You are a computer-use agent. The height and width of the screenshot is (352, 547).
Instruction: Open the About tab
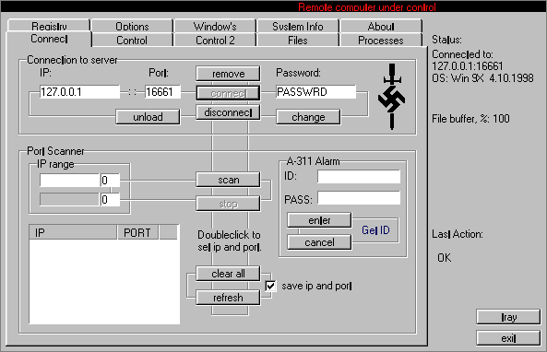tap(381, 26)
